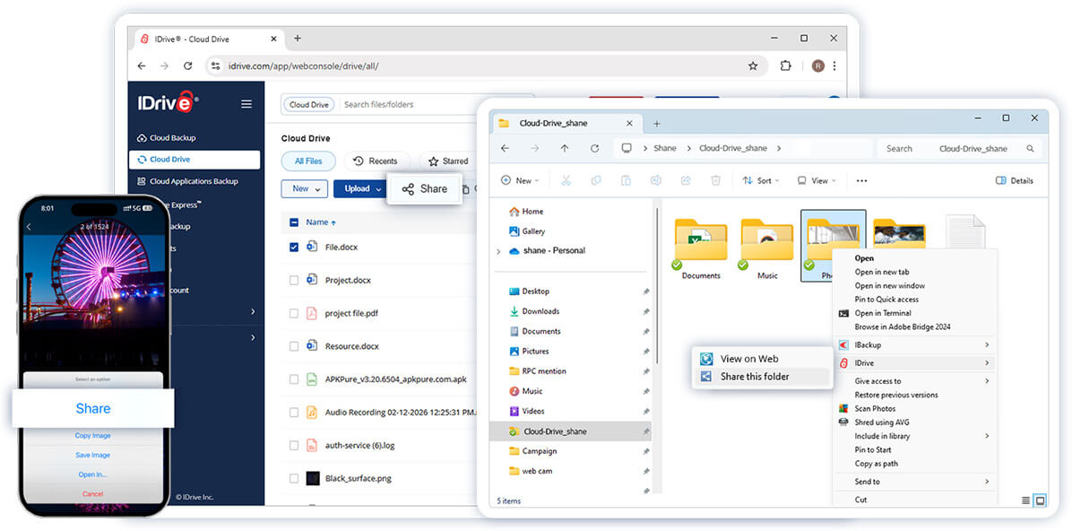Open Explorer Sort dropdown

pos(761,180)
